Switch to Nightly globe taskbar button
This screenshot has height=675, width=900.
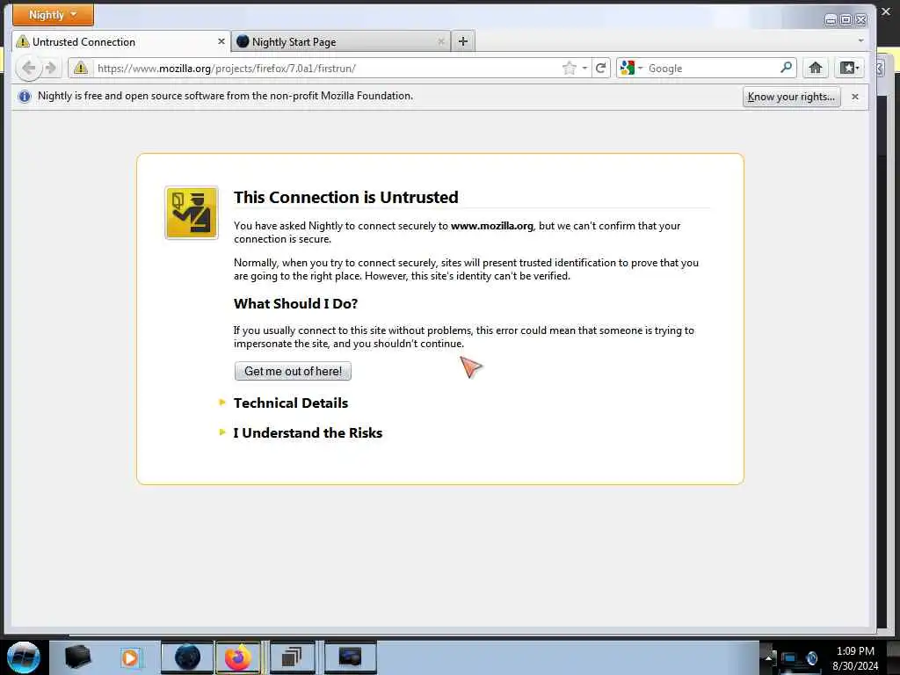click(187, 657)
